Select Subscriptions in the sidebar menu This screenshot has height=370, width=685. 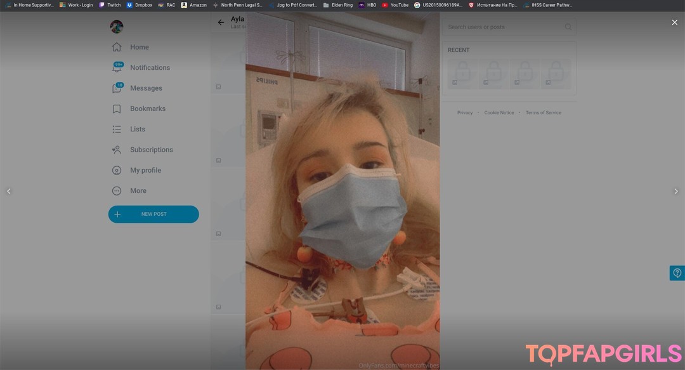[152, 150]
